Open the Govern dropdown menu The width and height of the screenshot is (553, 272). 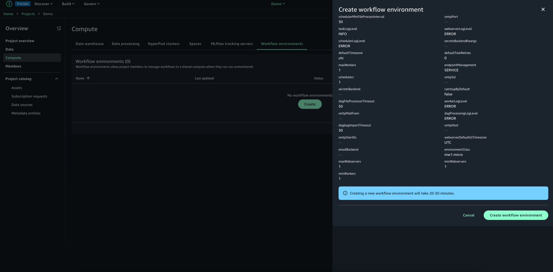click(x=92, y=4)
